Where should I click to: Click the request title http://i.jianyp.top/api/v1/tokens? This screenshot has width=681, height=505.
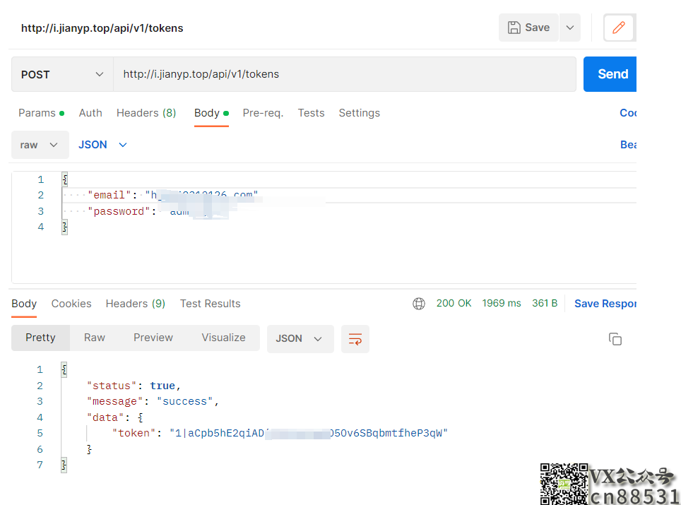pyautogui.click(x=102, y=28)
